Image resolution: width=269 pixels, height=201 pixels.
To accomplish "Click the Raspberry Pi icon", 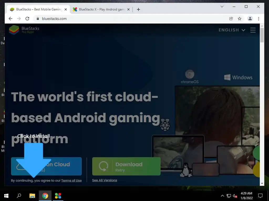I will point(165,125).
